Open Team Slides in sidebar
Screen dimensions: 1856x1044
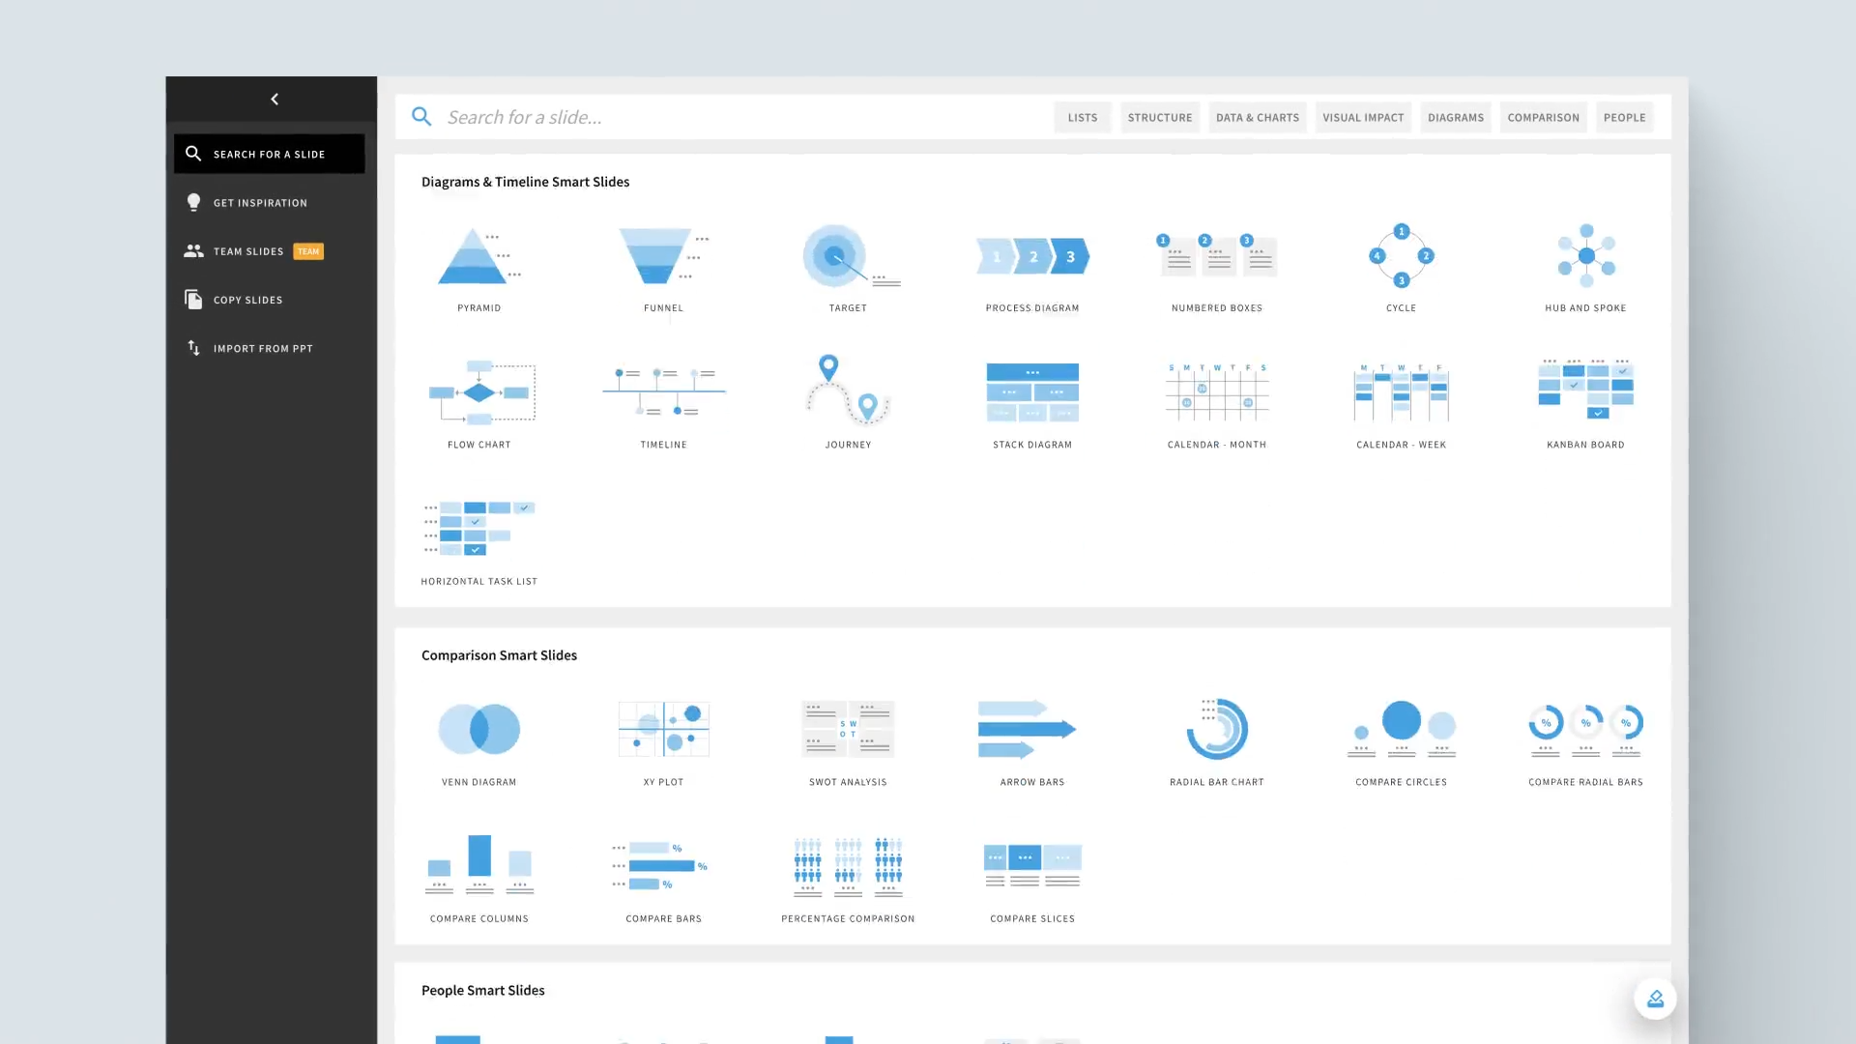point(248,251)
